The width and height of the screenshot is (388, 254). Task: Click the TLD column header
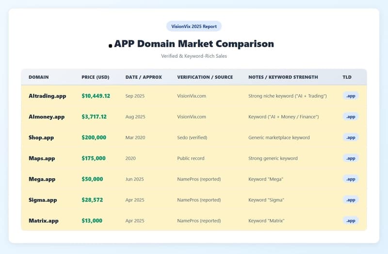click(x=347, y=77)
